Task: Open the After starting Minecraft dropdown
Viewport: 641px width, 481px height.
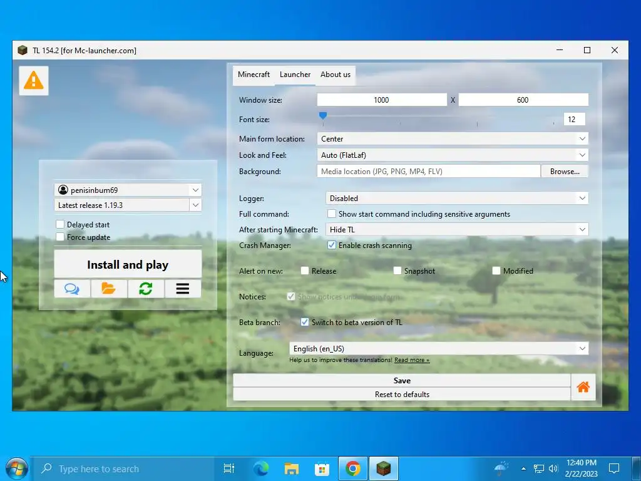Action: (457, 229)
